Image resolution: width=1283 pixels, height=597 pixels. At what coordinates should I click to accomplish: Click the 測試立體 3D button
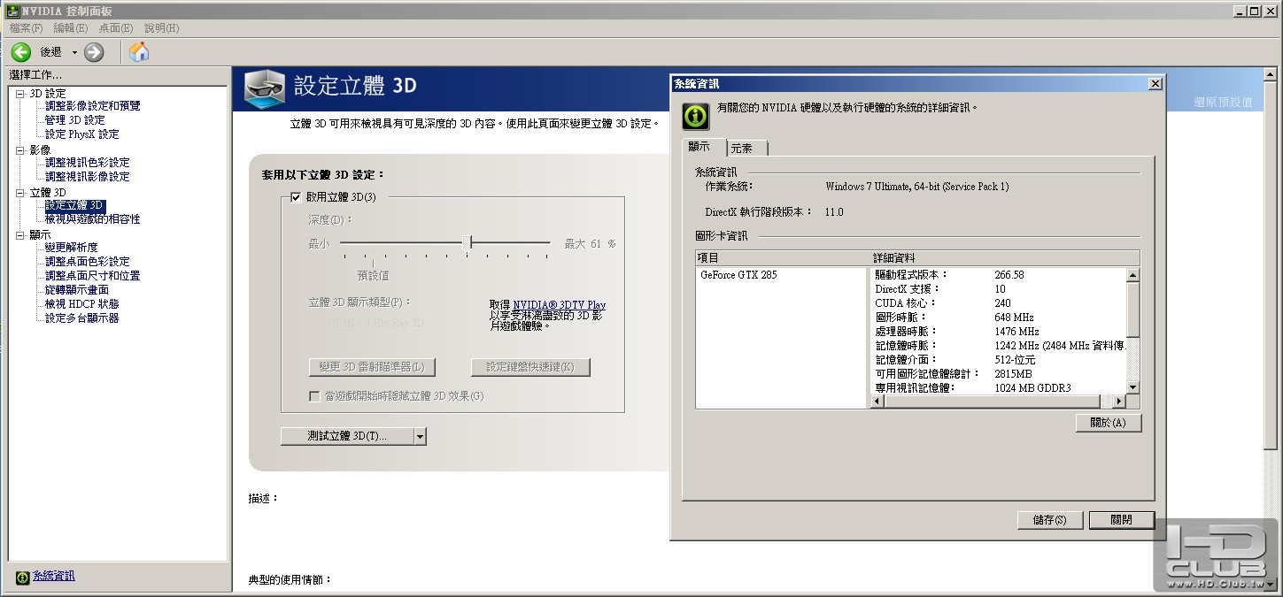tap(347, 436)
